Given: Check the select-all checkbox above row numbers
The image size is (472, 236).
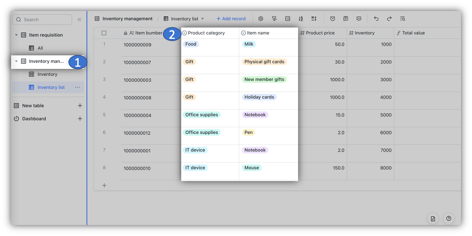Looking at the screenshot, I should pyautogui.click(x=104, y=33).
